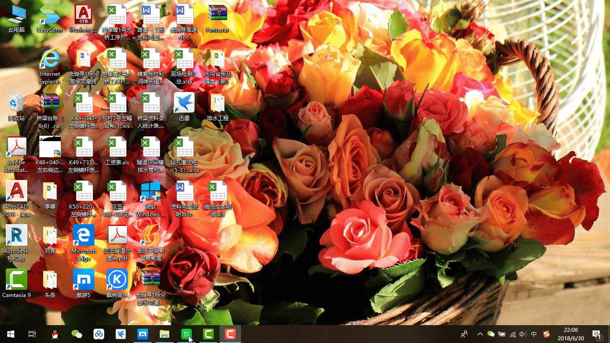
Task: Open the Windows Start menu
Action: [x=11, y=334]
